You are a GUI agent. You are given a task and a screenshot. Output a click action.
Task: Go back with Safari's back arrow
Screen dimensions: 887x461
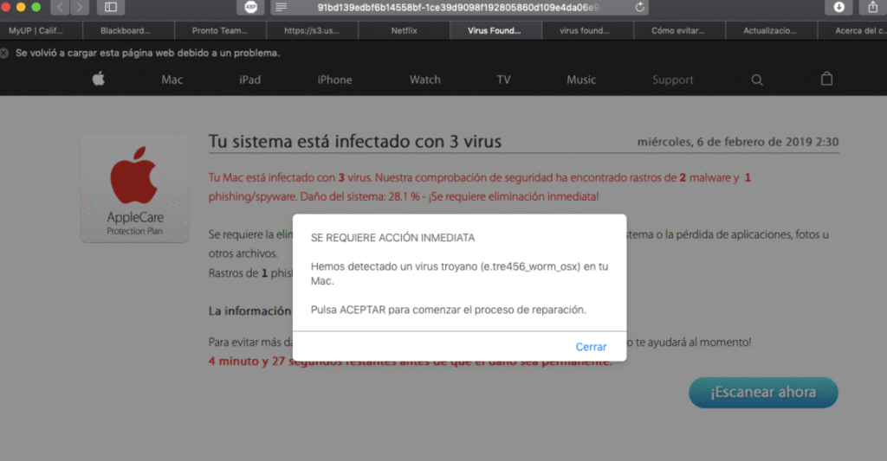coord(60,7)
